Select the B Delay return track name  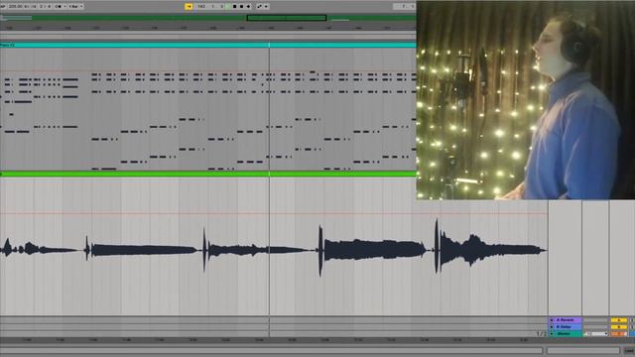568,327
